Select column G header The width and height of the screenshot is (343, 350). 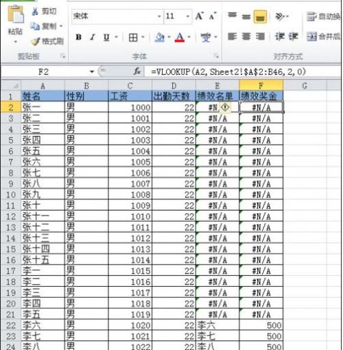point(305,86)
